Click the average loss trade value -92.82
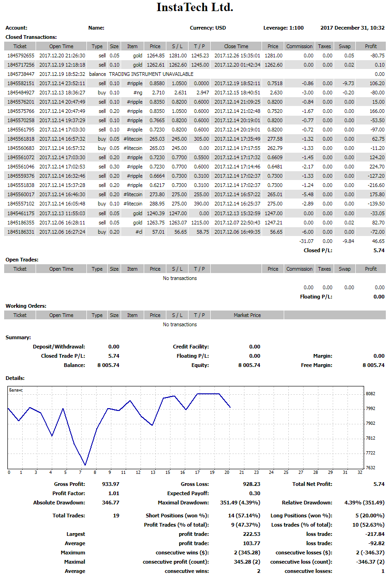 coord(376,543)
